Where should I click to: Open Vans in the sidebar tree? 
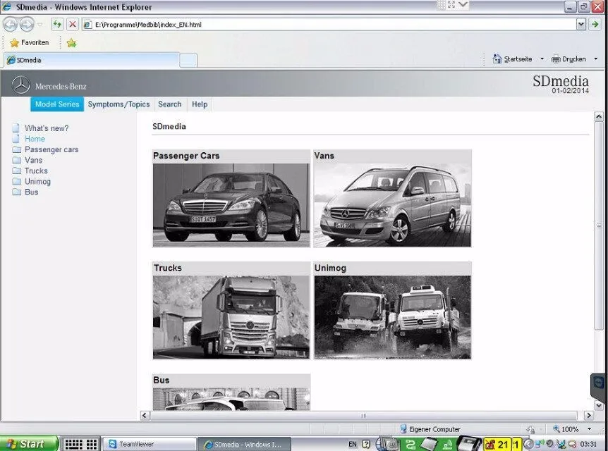click(x=33, y=160)
